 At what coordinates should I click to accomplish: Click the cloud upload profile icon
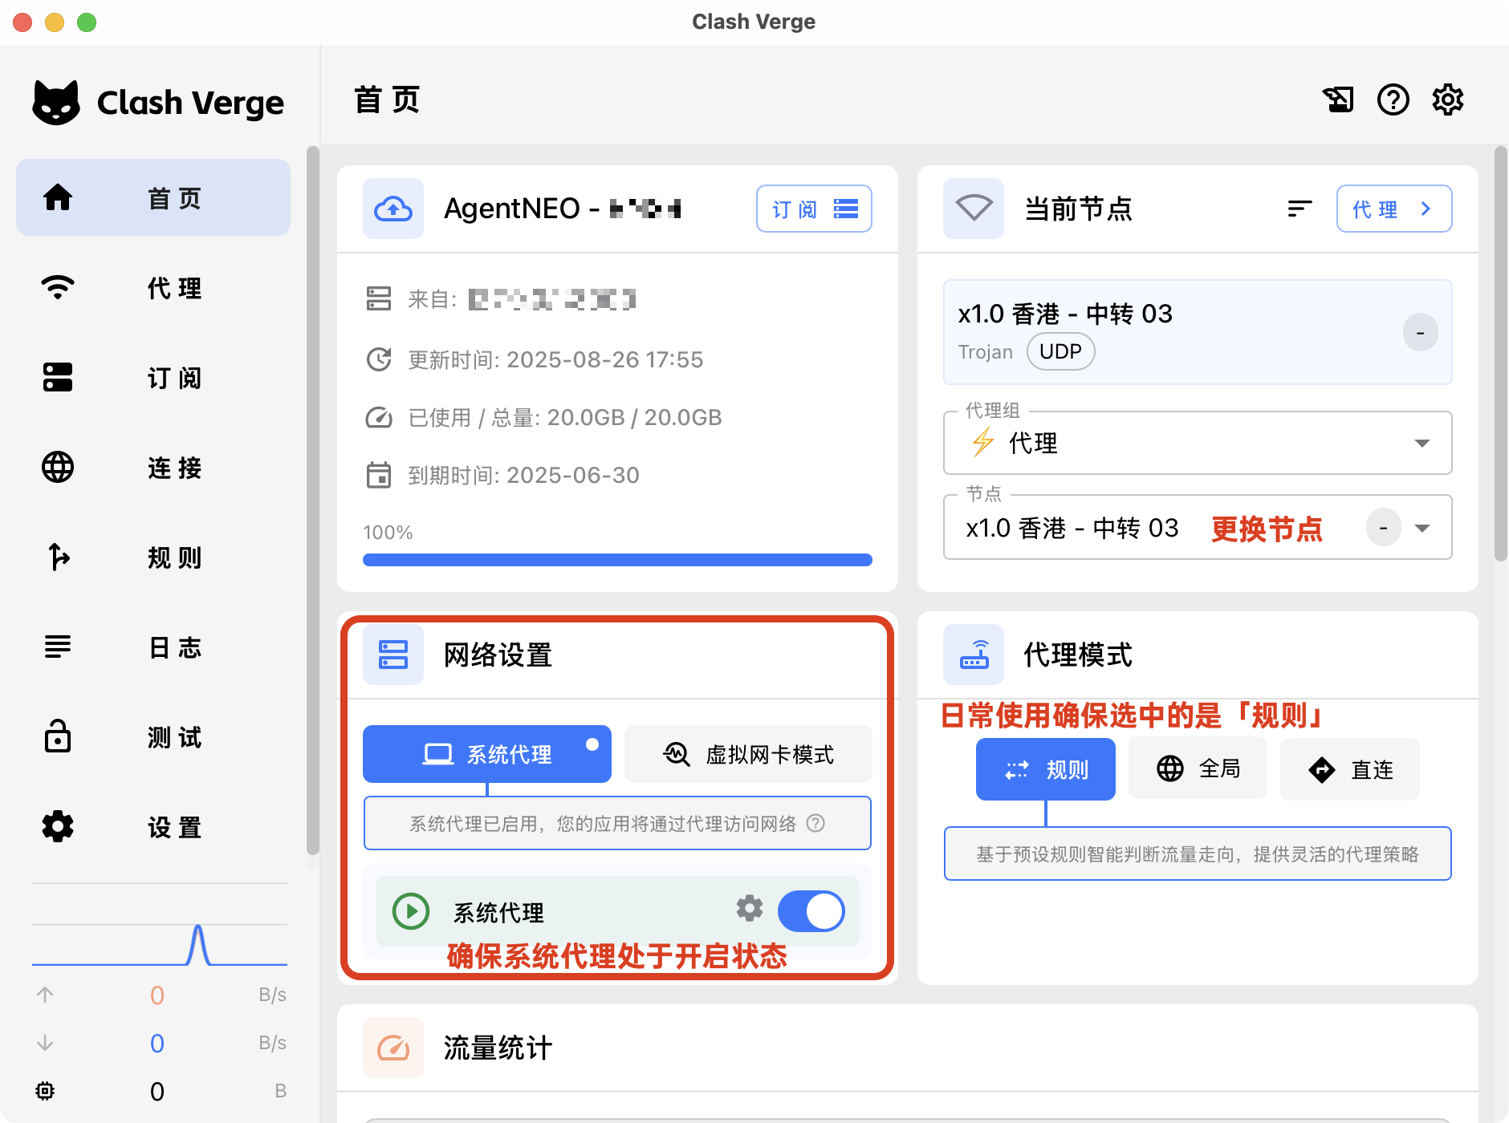(x=393, y=209)
